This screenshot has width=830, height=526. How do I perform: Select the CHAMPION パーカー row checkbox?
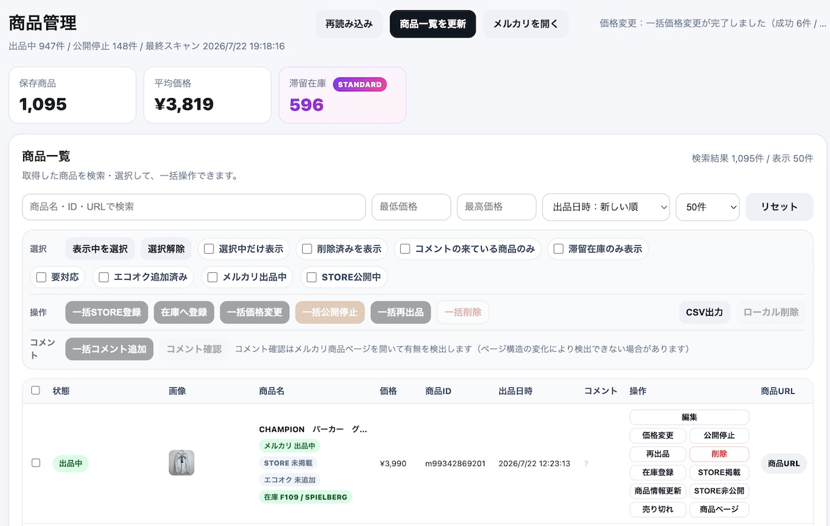36,463
